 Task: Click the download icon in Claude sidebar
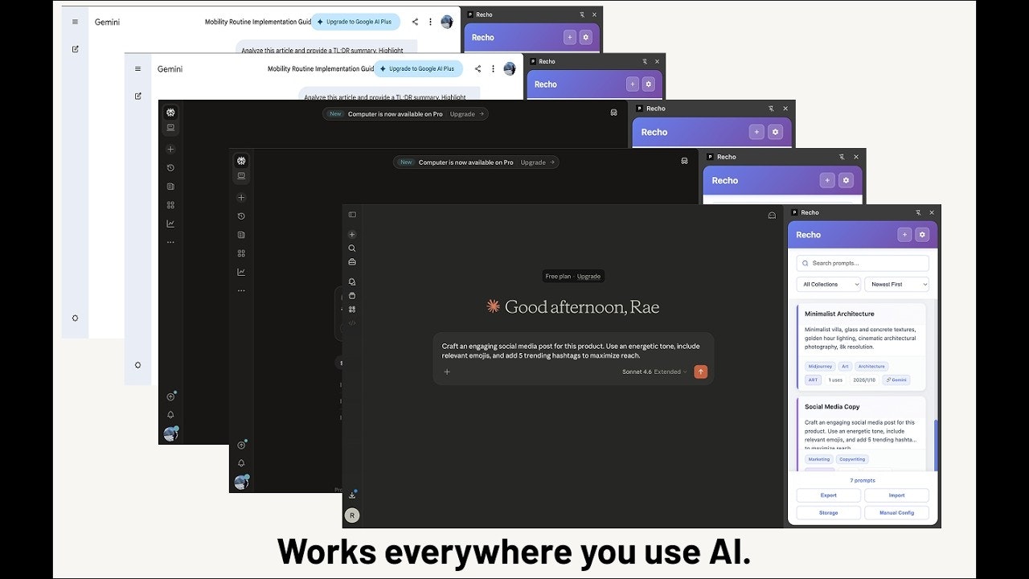point(352,495)
